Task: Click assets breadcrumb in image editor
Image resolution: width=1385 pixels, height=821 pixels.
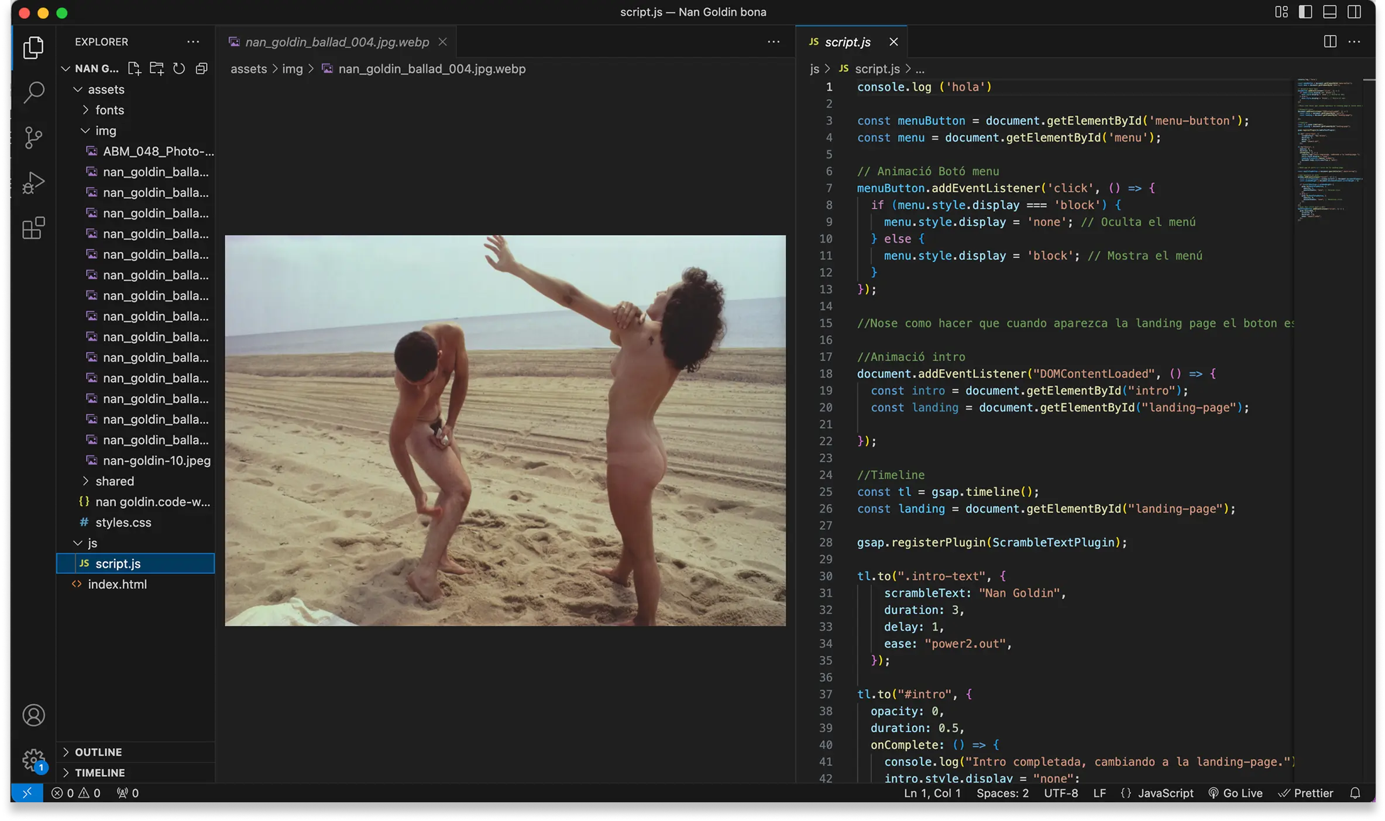Action: [x=249, y=69]
